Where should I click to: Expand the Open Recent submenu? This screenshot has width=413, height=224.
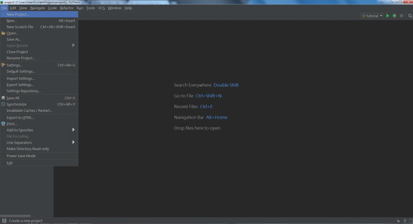[x=39, y=45]
